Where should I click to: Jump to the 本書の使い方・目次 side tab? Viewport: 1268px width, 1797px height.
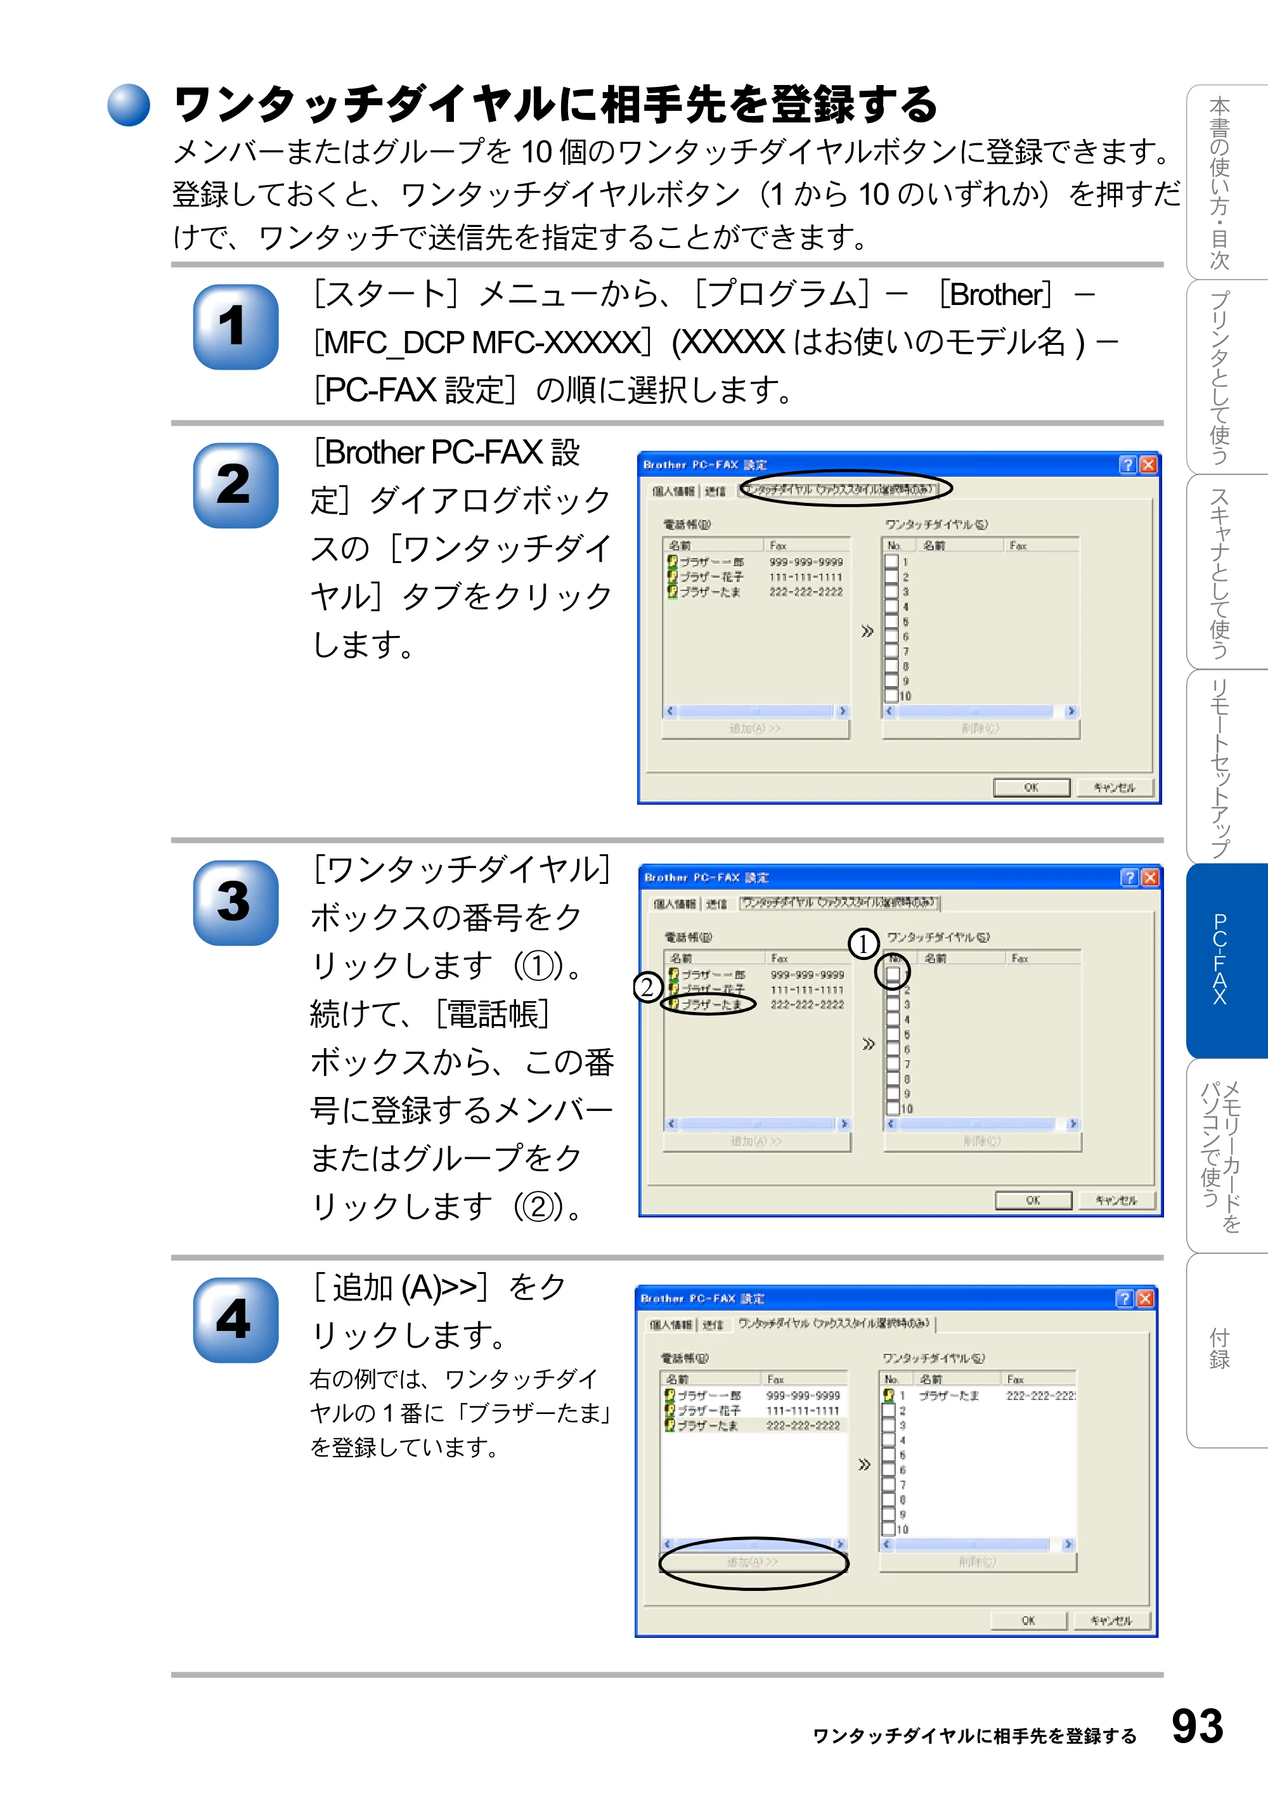1227,181
